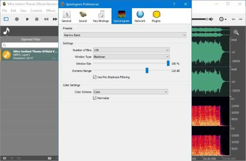Click the stop button in toolbar
246x161 pixels.
coord(37,19)
